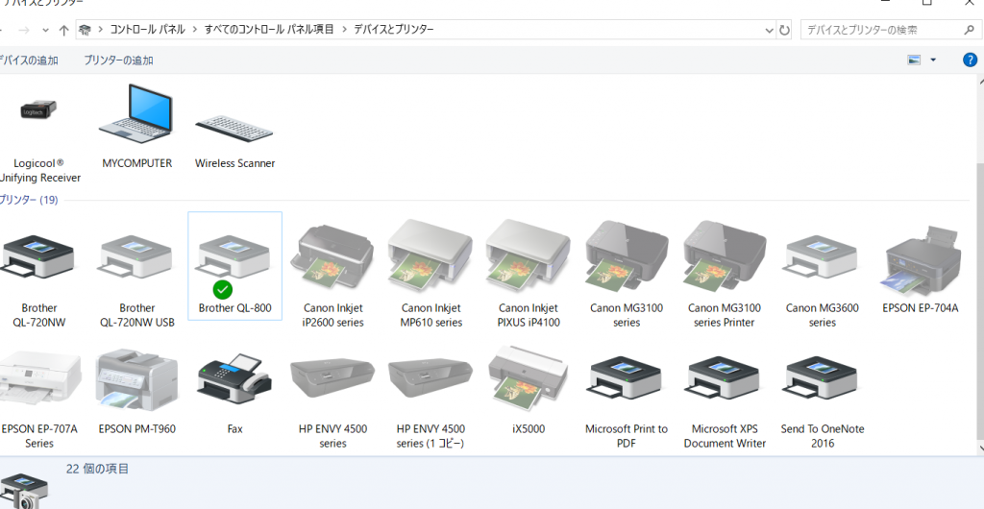This screenshot has width=984, height=509.
Task: Click the デバイスとプリンターの検索 search box
Action: pyautogui.click(x=879, y=30)
